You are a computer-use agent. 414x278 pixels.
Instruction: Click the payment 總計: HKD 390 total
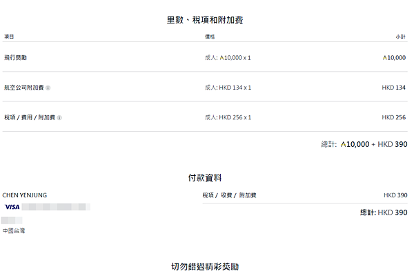tap(384, 212)
